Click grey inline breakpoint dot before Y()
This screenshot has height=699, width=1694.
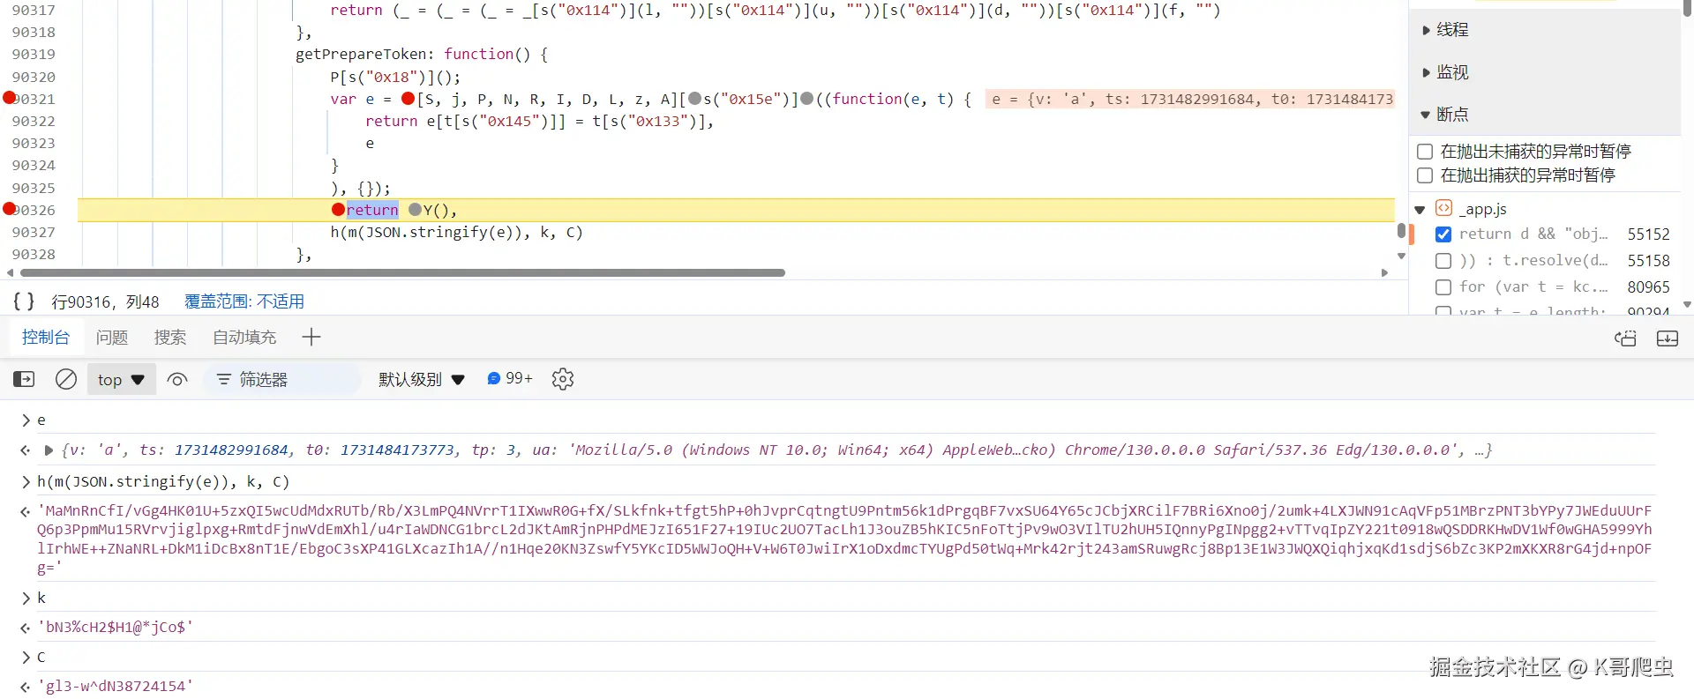tap(416, 210)
